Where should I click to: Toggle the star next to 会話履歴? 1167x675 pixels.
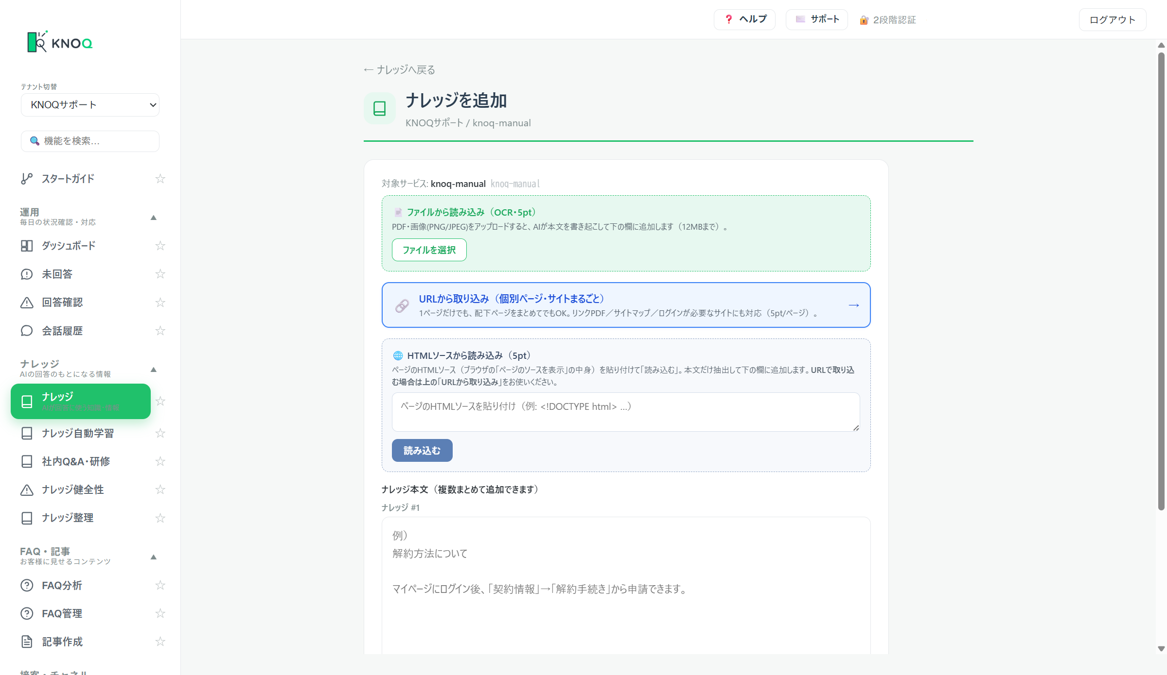pos(160,331)
